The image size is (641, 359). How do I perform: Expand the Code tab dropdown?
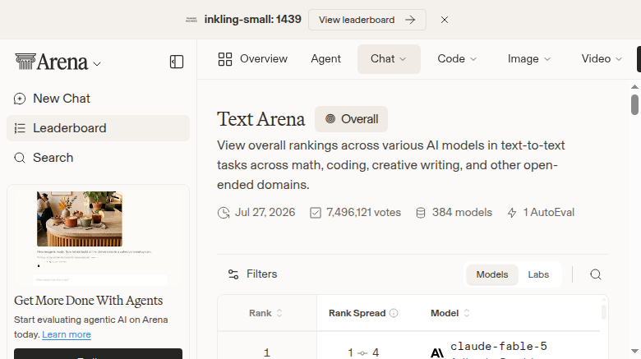coord(457,59)
